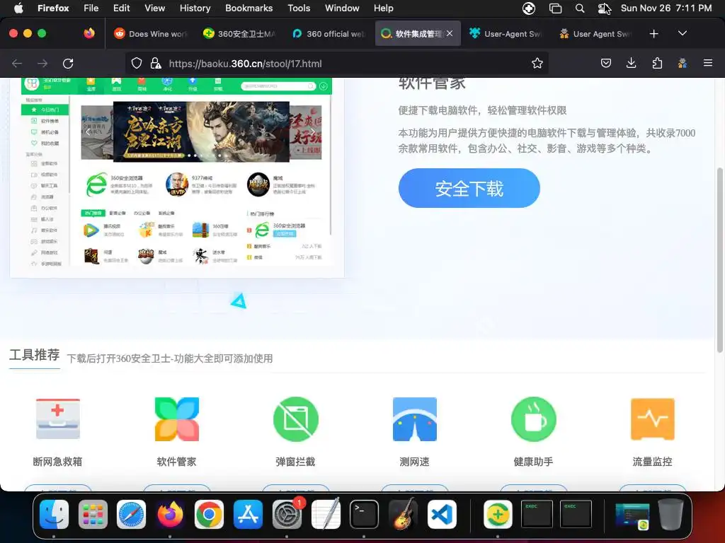Image resolution: width=725 pixels, height=543 pixels.
Task: Launch Visual Studio Code from the Dock
Action: point(442,514)
